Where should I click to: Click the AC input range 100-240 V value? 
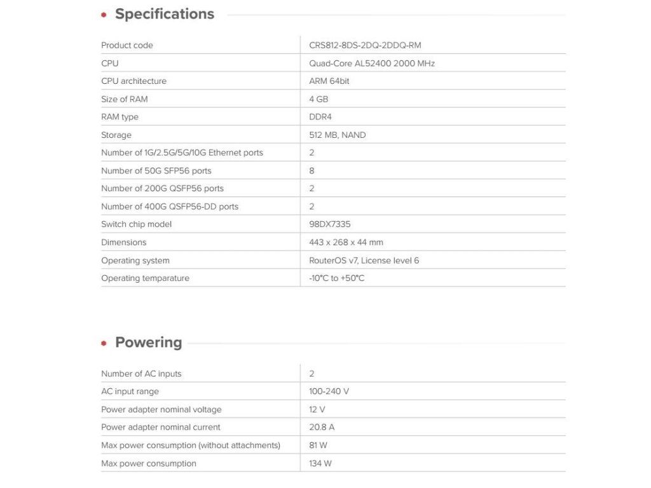click(329, 391)
